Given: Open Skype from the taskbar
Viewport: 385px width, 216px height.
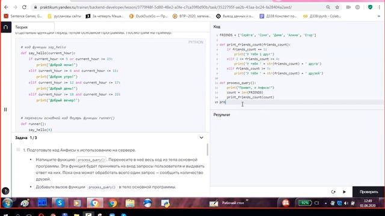Looking at the screenshot, I should tap(60, 203).
